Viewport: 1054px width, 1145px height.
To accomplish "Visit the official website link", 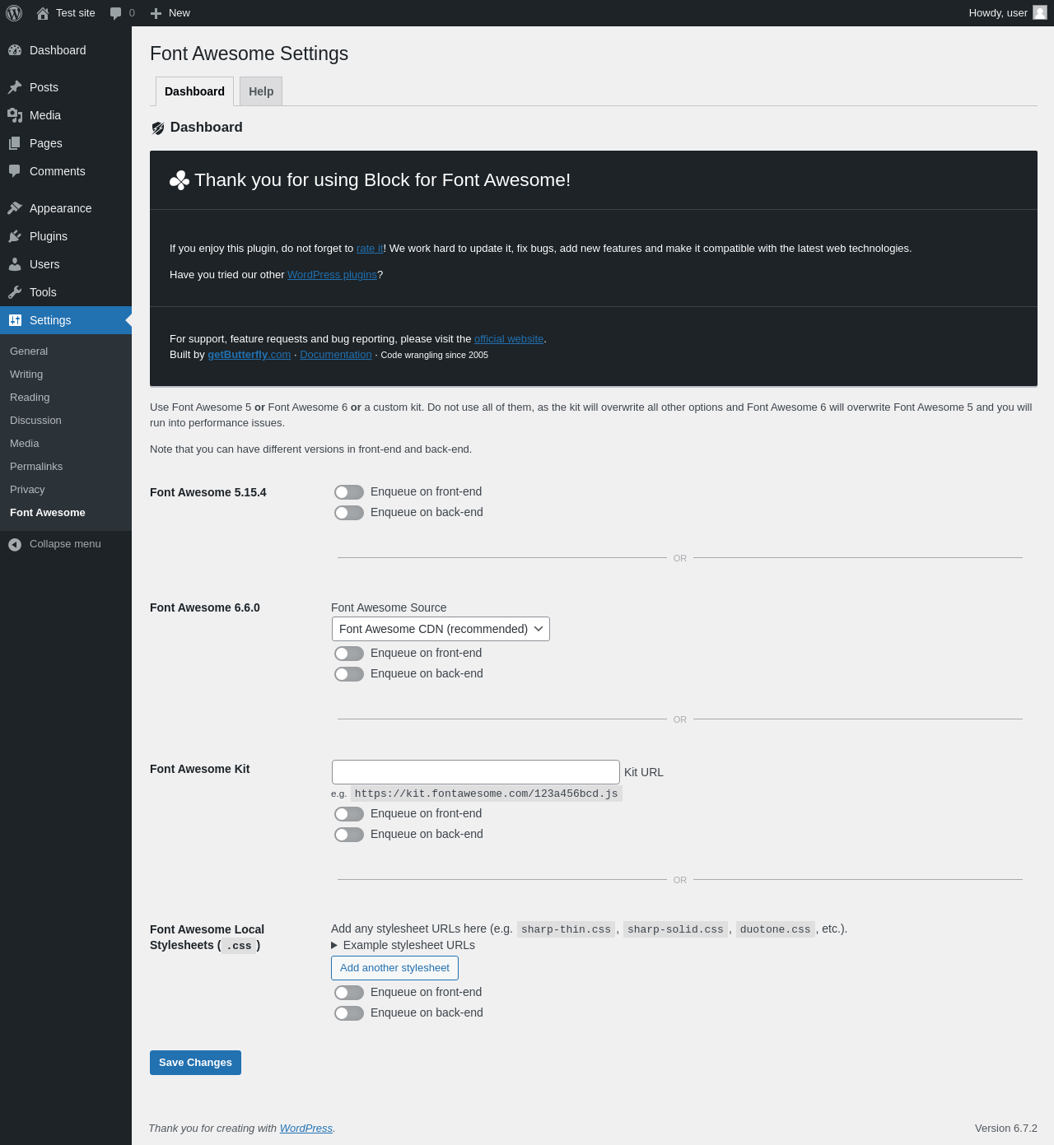I will (509, 339).
